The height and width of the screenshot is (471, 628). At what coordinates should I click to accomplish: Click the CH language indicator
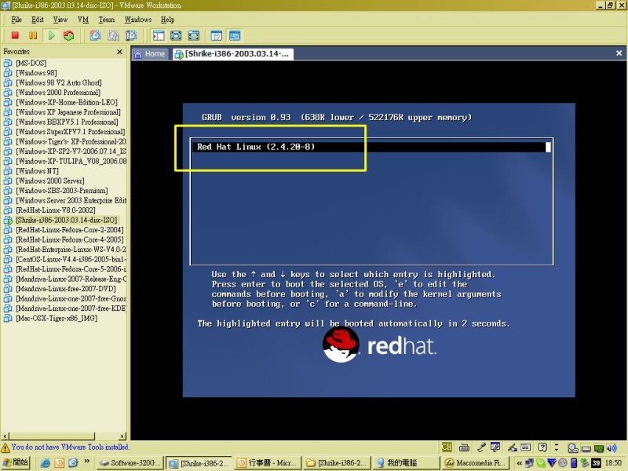[447, 447]
